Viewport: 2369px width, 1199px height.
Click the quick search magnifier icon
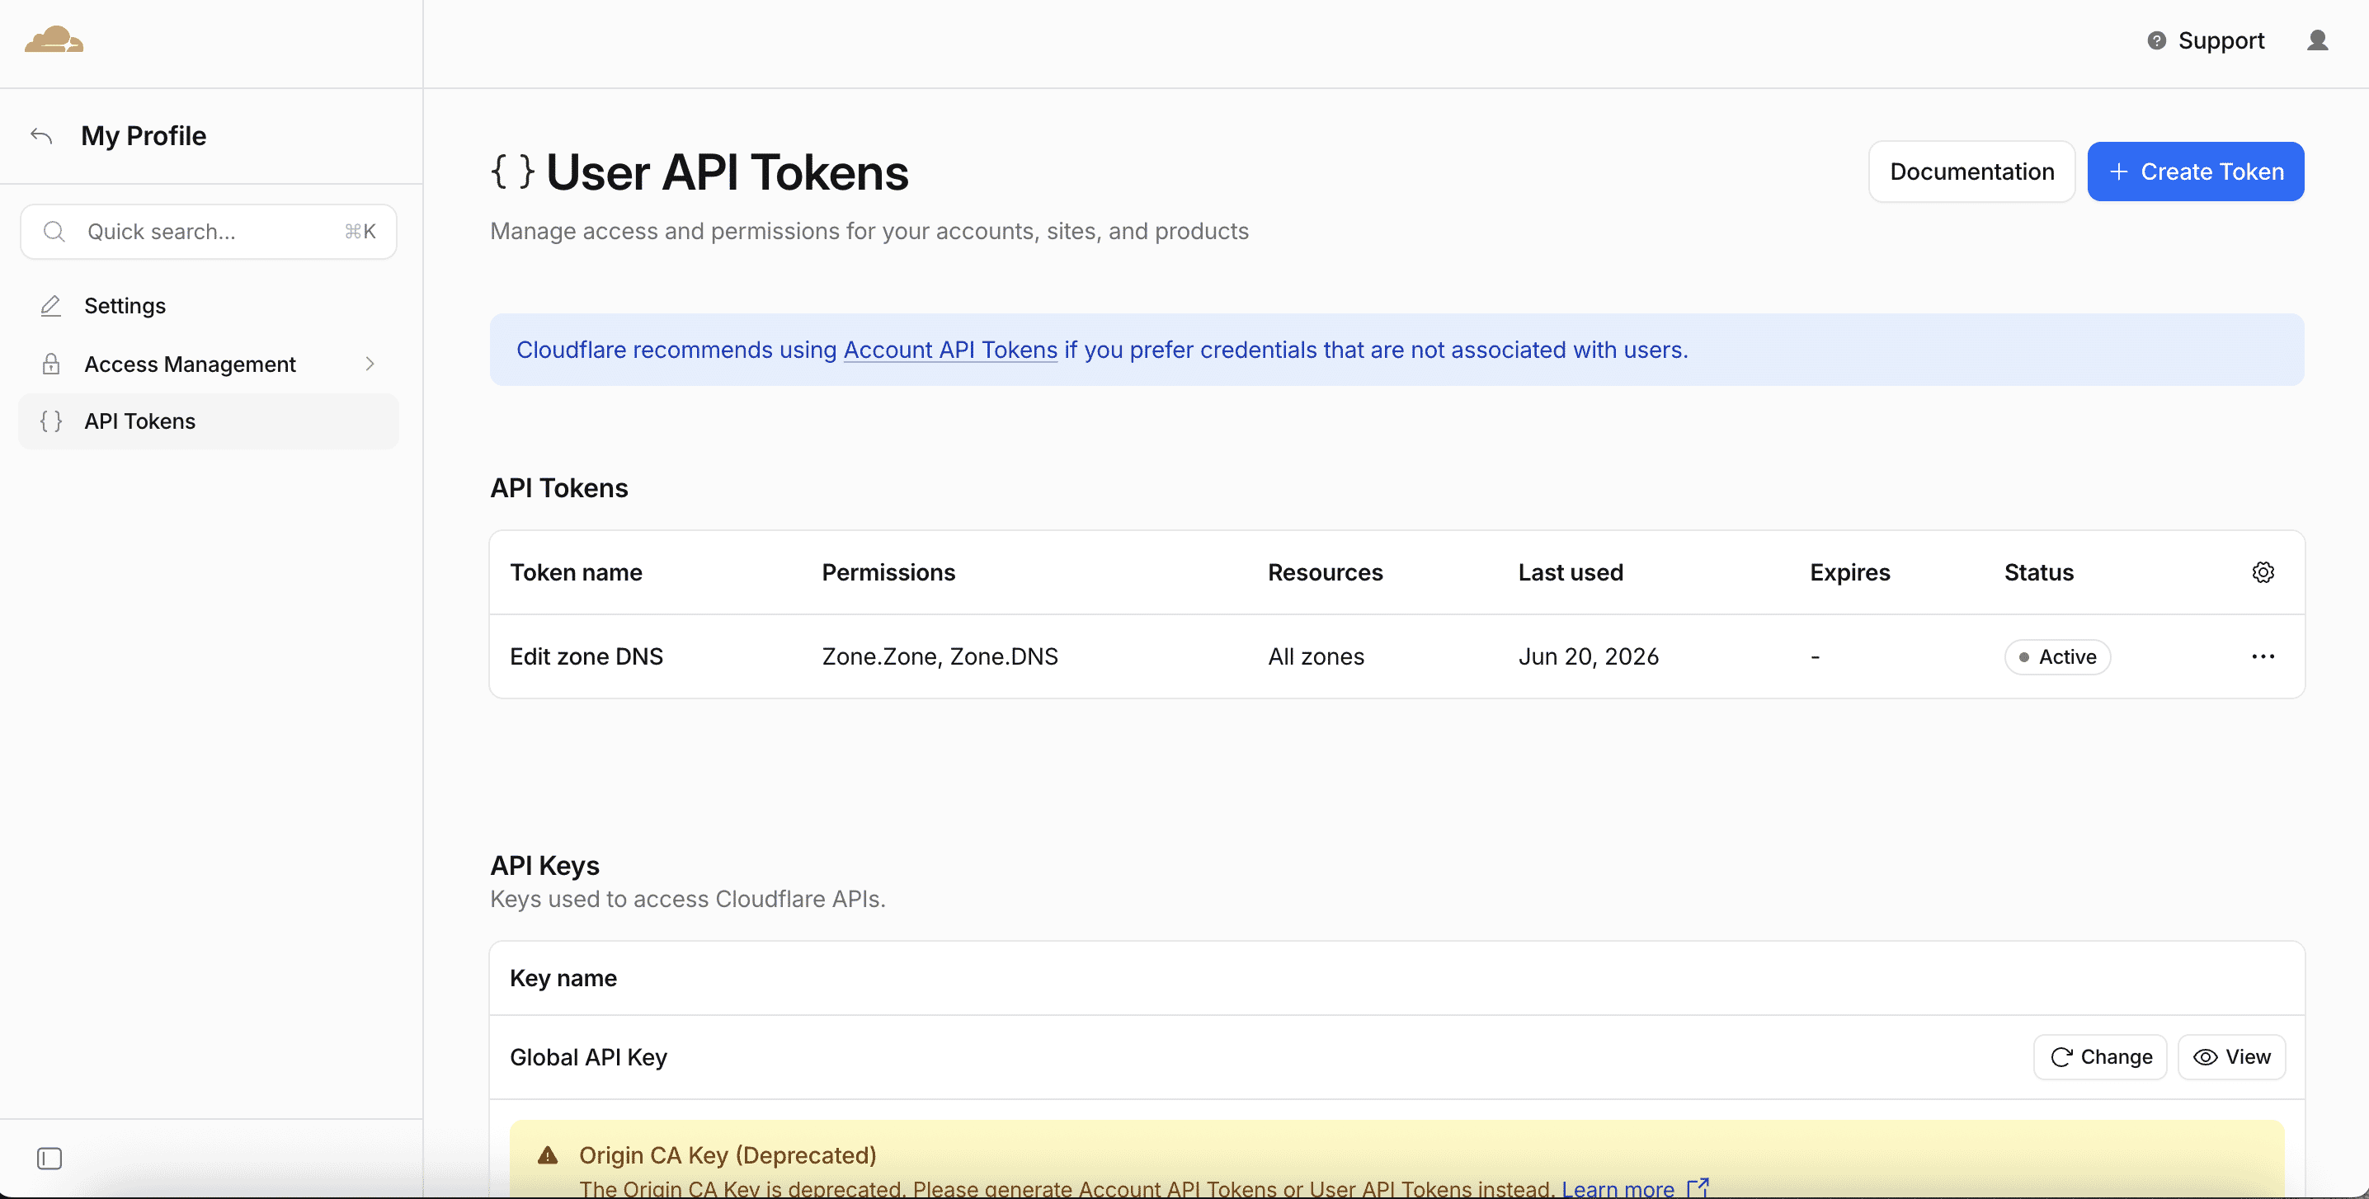click(x=54, y=232)
